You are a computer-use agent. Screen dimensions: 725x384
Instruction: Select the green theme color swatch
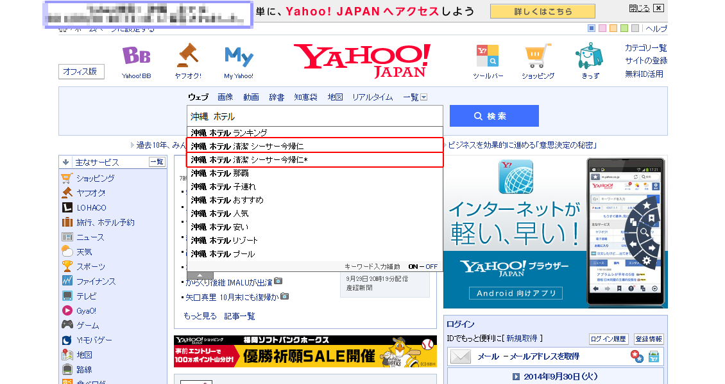625,29
